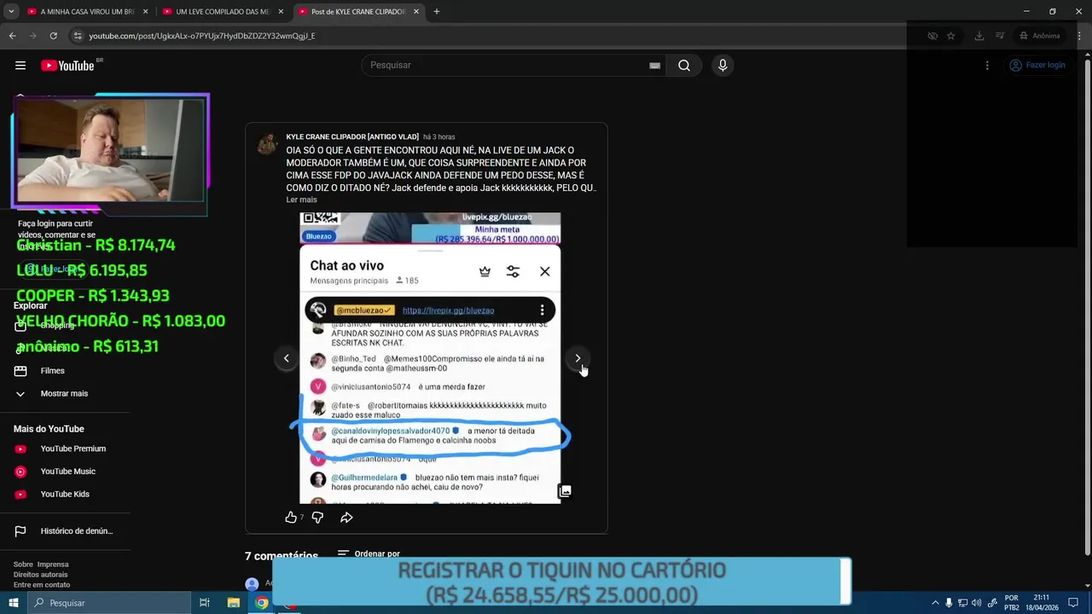The width and height of the screenshot is (1092, 614).
Task: Open YouTube Music link
Action: (67, 472)
